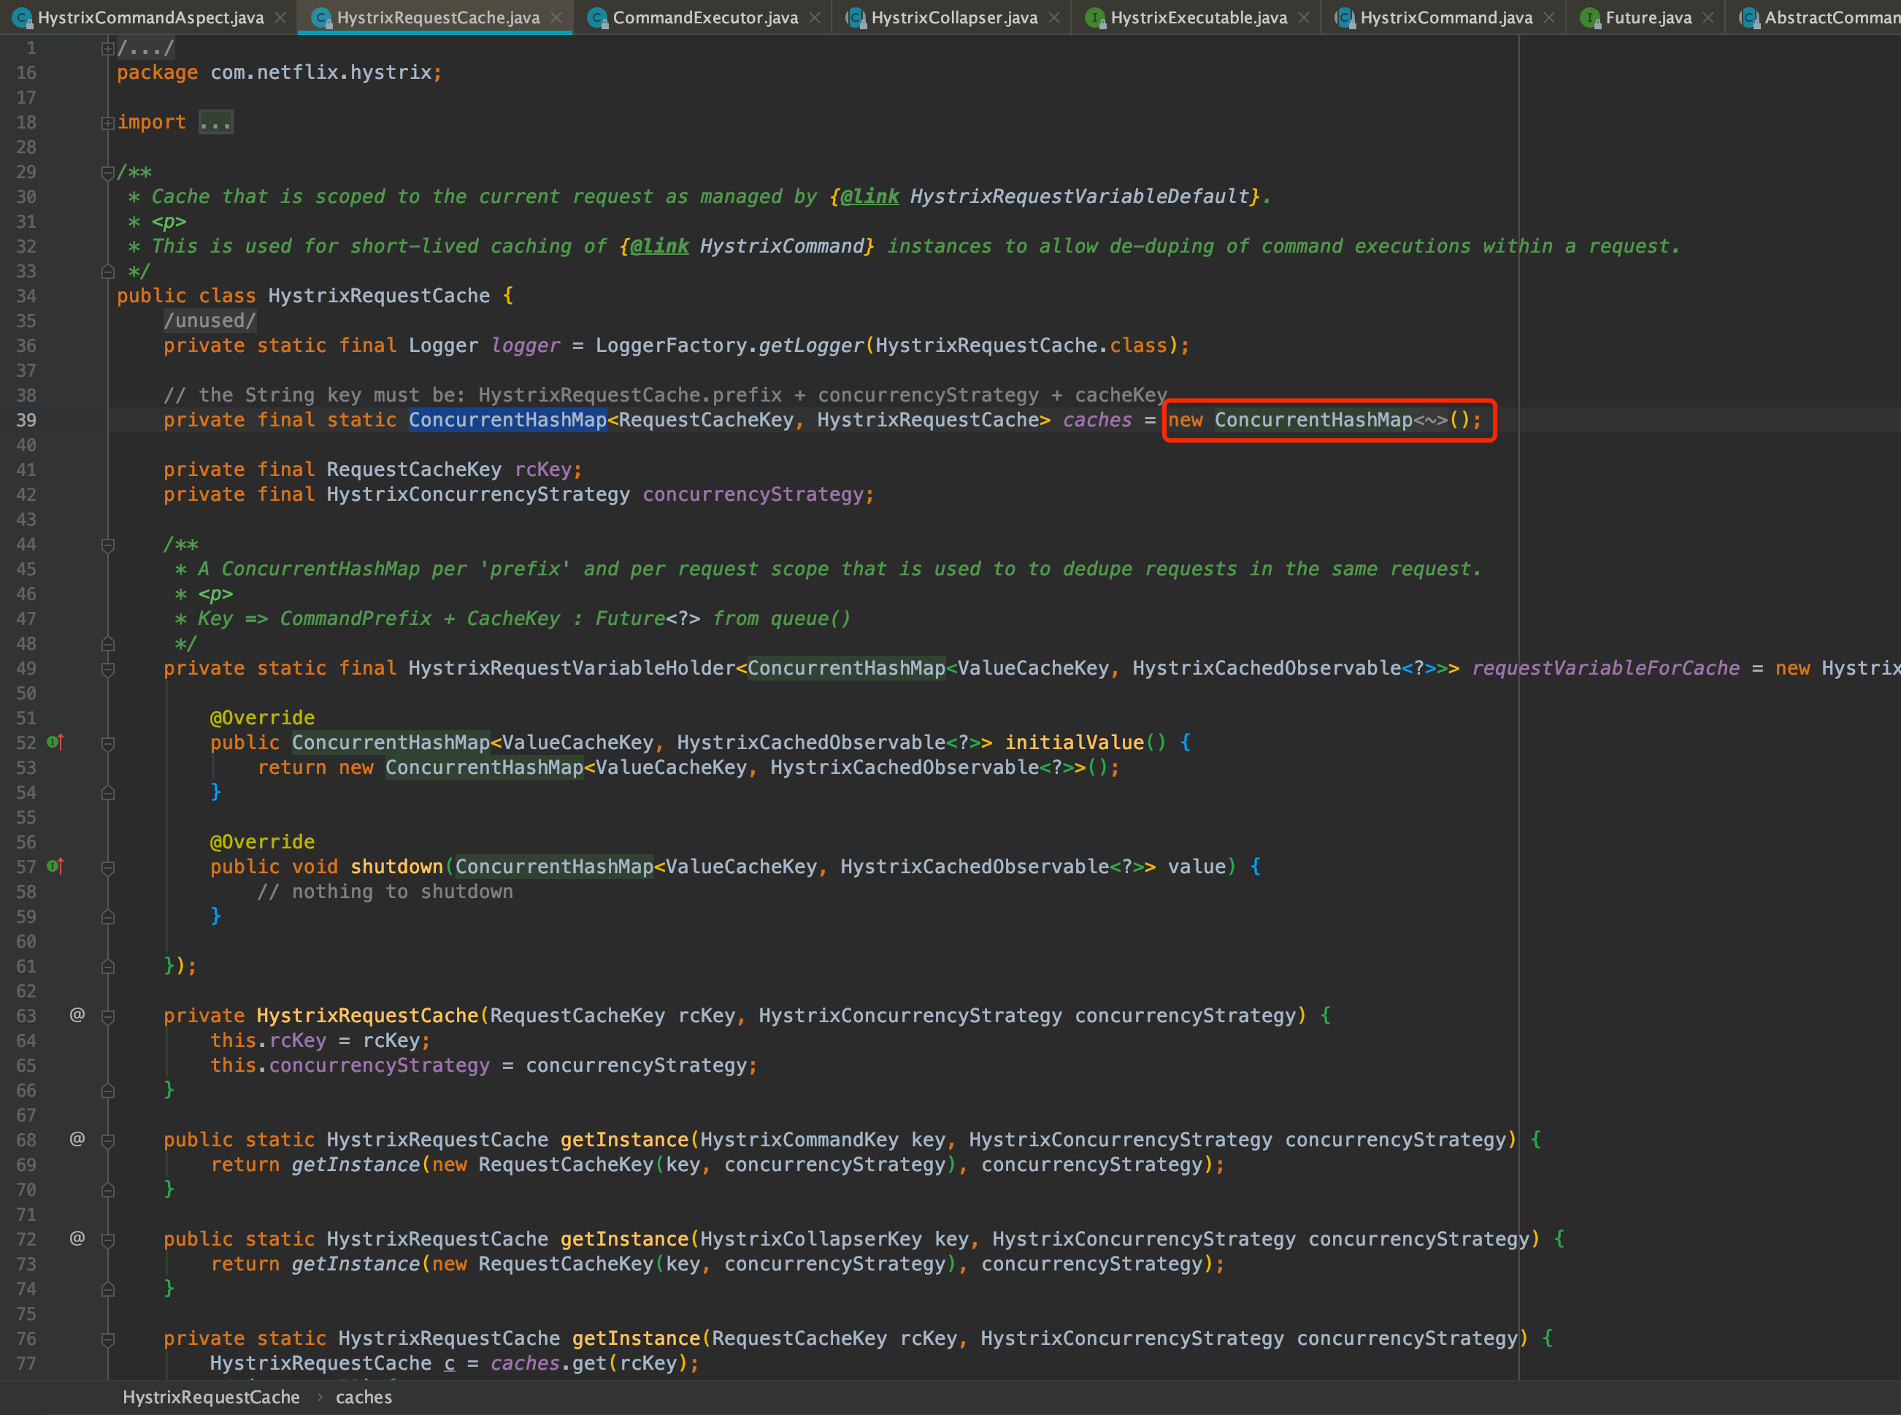Click @ gutter marker beside the HystrixCollapserKey getInstance method
1901x1415 pixels.
click(x=77, y=1238)
